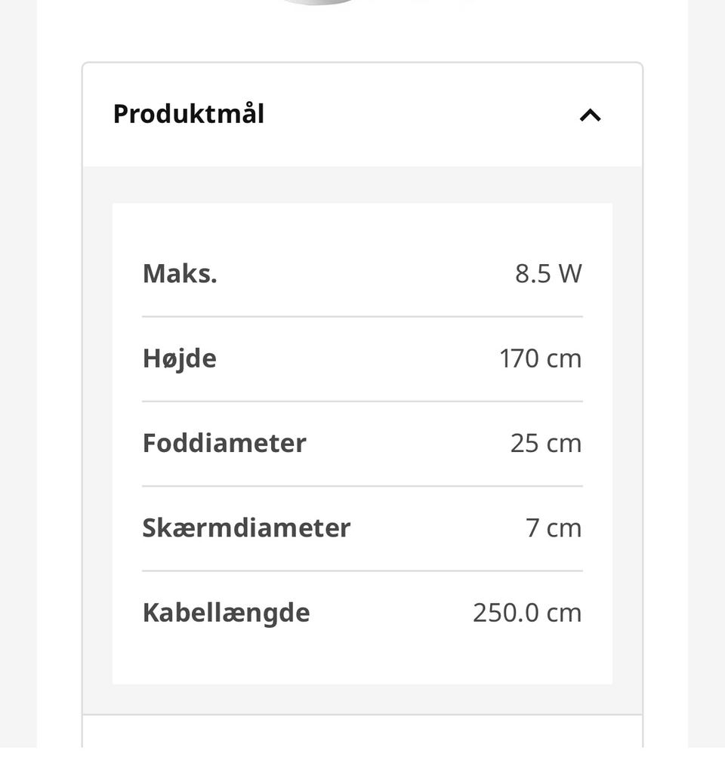
Task: Select the Højde label
Action: pos(179,359)
